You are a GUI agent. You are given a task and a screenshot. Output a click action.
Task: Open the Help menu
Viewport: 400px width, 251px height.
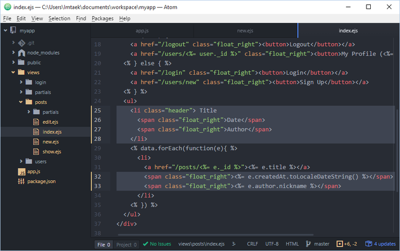[125, 18]
